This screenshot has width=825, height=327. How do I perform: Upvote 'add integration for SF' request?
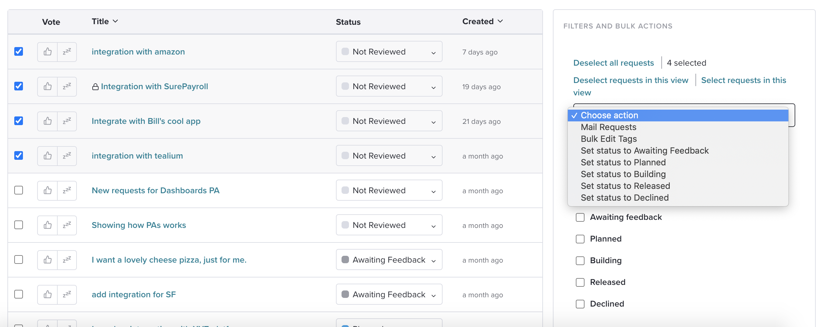point(47,294)
